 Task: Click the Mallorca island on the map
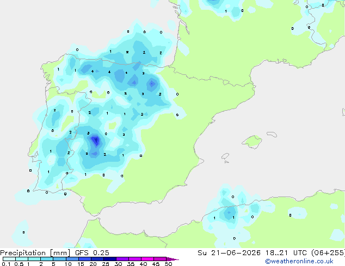coord(252,142)
